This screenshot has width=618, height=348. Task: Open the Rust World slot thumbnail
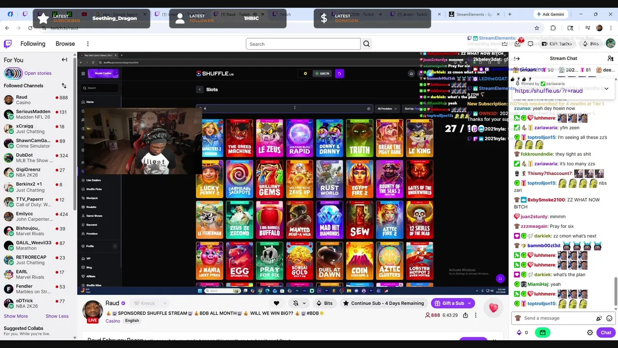(x=329, y=179)
